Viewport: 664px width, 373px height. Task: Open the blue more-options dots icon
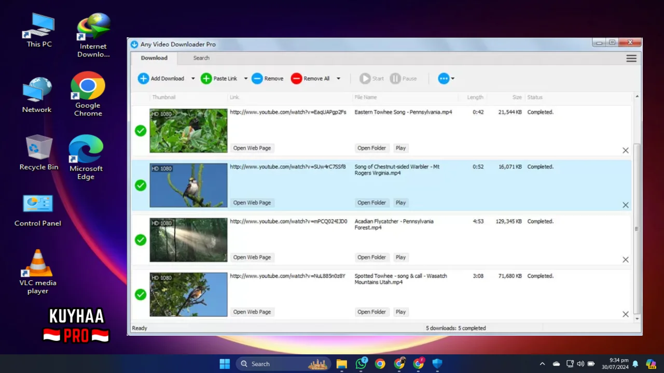444,79
